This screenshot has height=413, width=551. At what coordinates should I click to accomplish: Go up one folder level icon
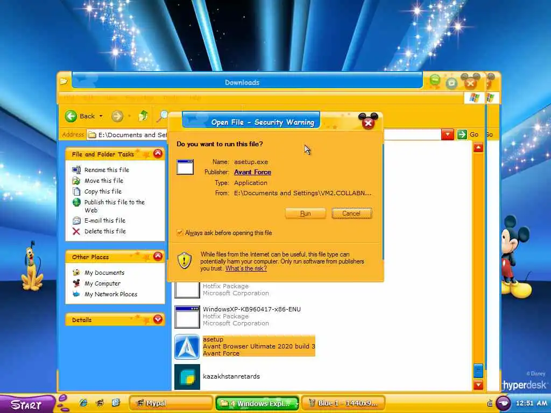(143, 116)
